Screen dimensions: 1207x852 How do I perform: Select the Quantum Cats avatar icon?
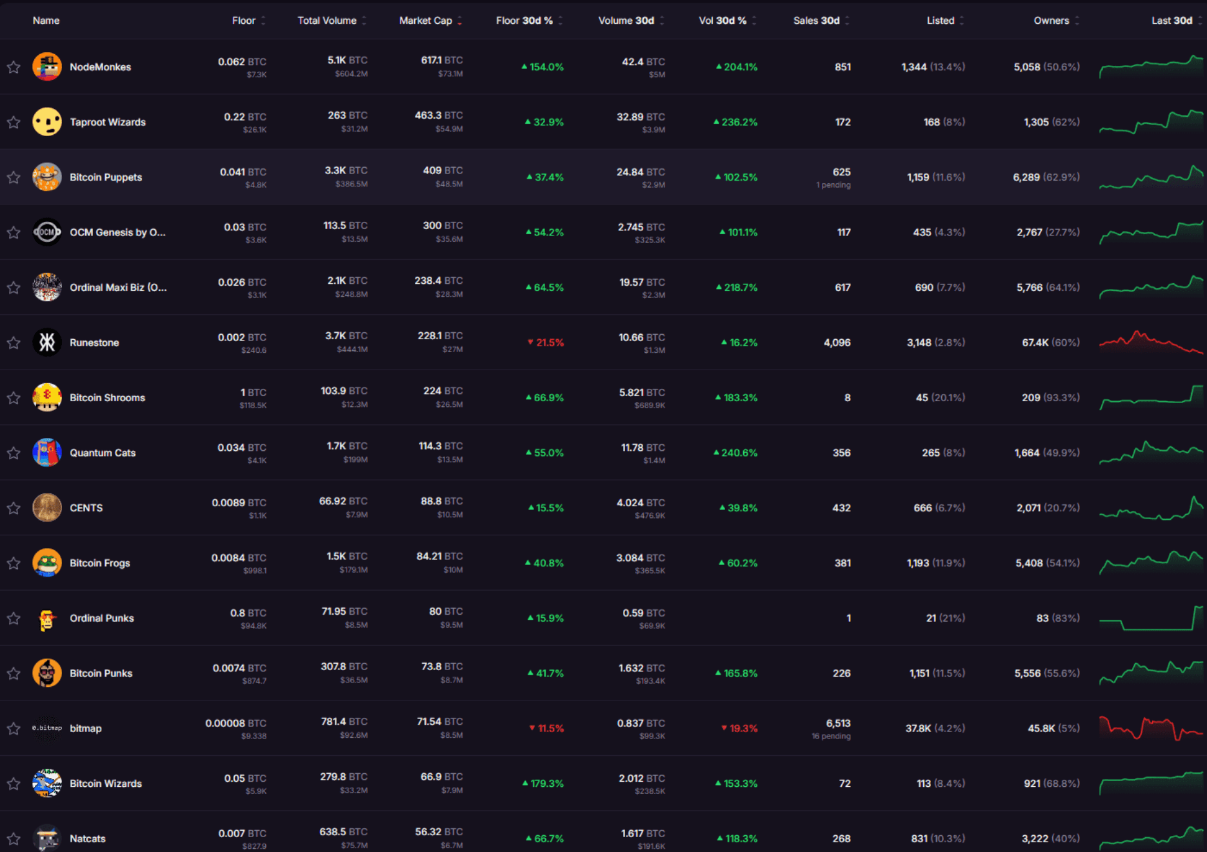47,453
